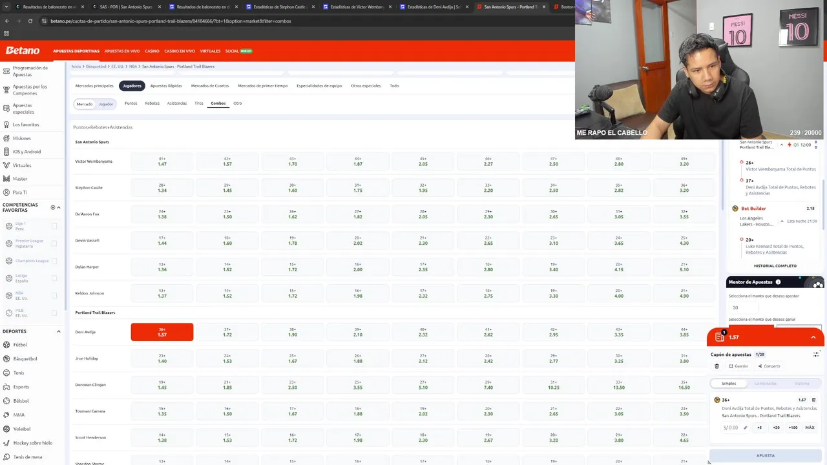Viewport: 827px width, 465px height.
Task: Tick the Liga 1 Perú favorite checkbox
Action: tap(54, 226)
